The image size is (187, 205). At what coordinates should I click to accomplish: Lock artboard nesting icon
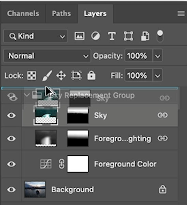coord(76,76)
